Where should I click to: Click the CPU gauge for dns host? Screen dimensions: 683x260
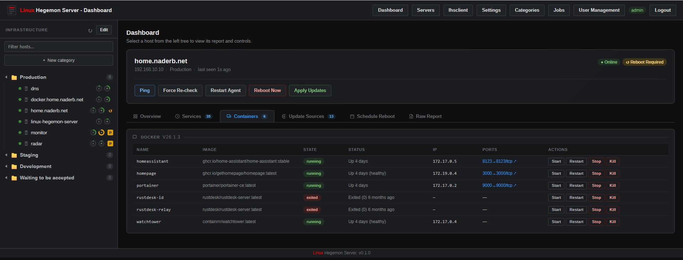coord(99,88)
